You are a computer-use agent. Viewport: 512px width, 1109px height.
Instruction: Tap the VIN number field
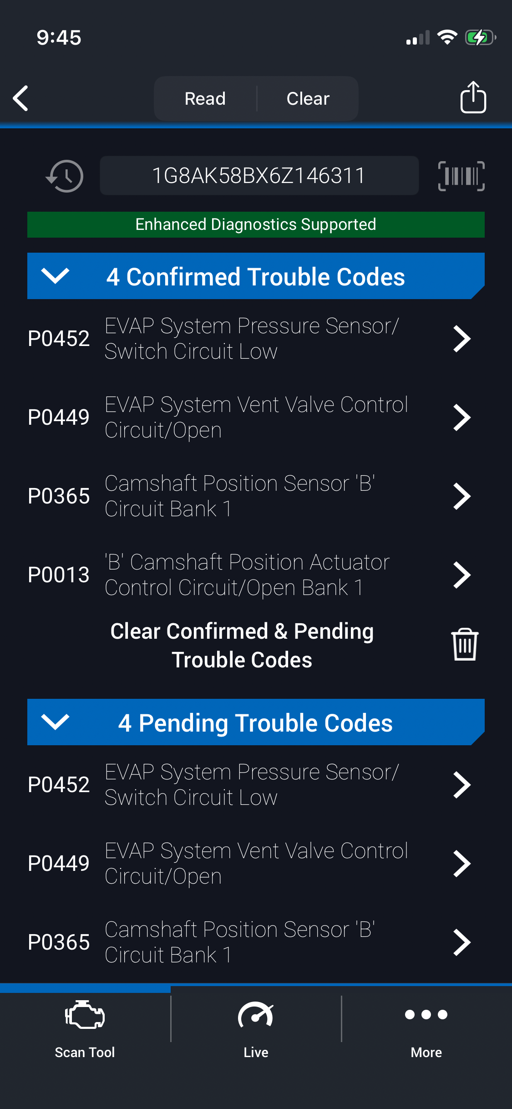(x=259, y=176)
